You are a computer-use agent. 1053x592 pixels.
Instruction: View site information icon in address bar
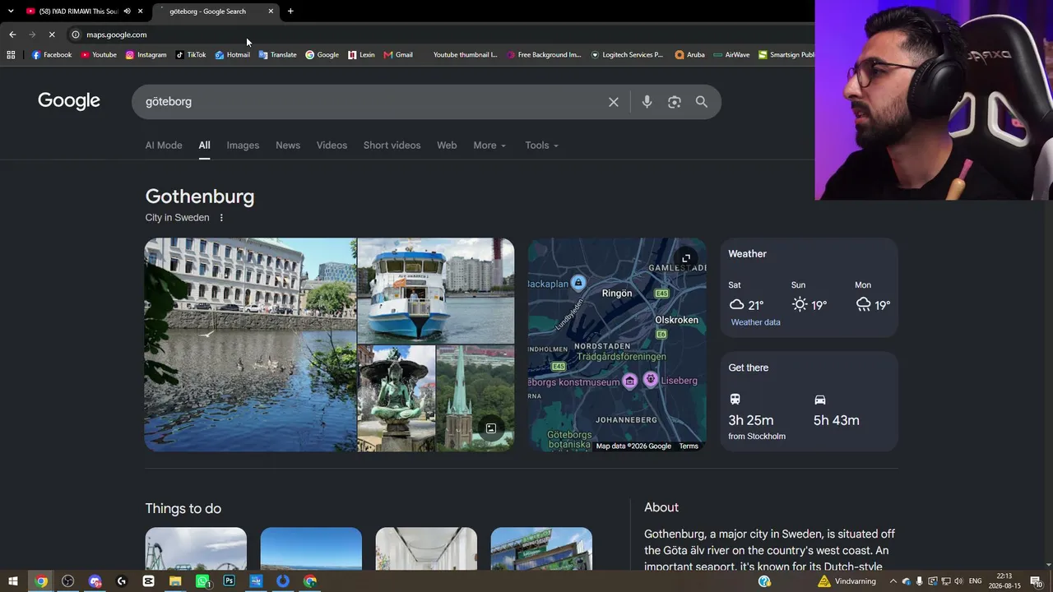[75, 35]
